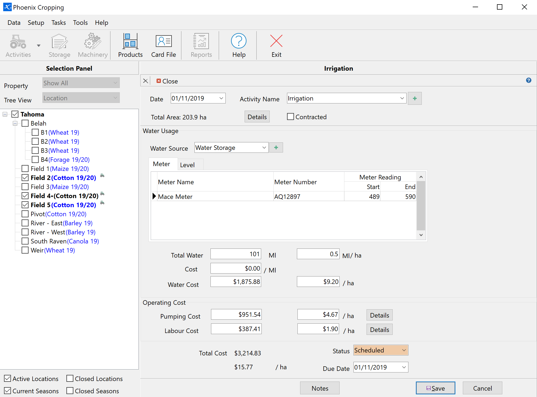Open the Tree View dropdown
This screenshot has width=537, height=397.
pos(81,98)
